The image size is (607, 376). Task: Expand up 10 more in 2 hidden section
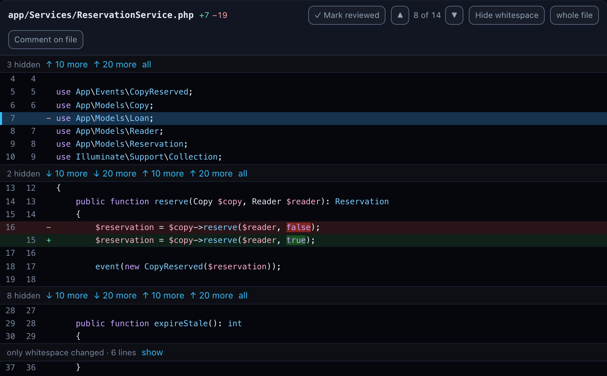coord(163,173)
